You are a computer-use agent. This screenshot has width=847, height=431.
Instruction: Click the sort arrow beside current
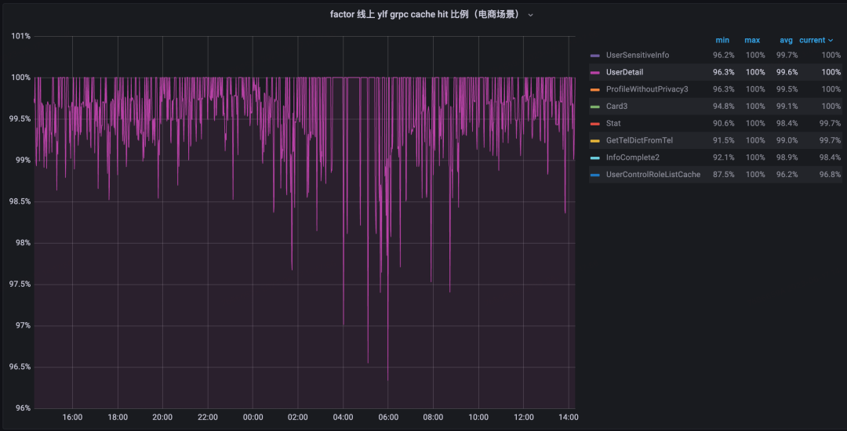coord(831,41)
